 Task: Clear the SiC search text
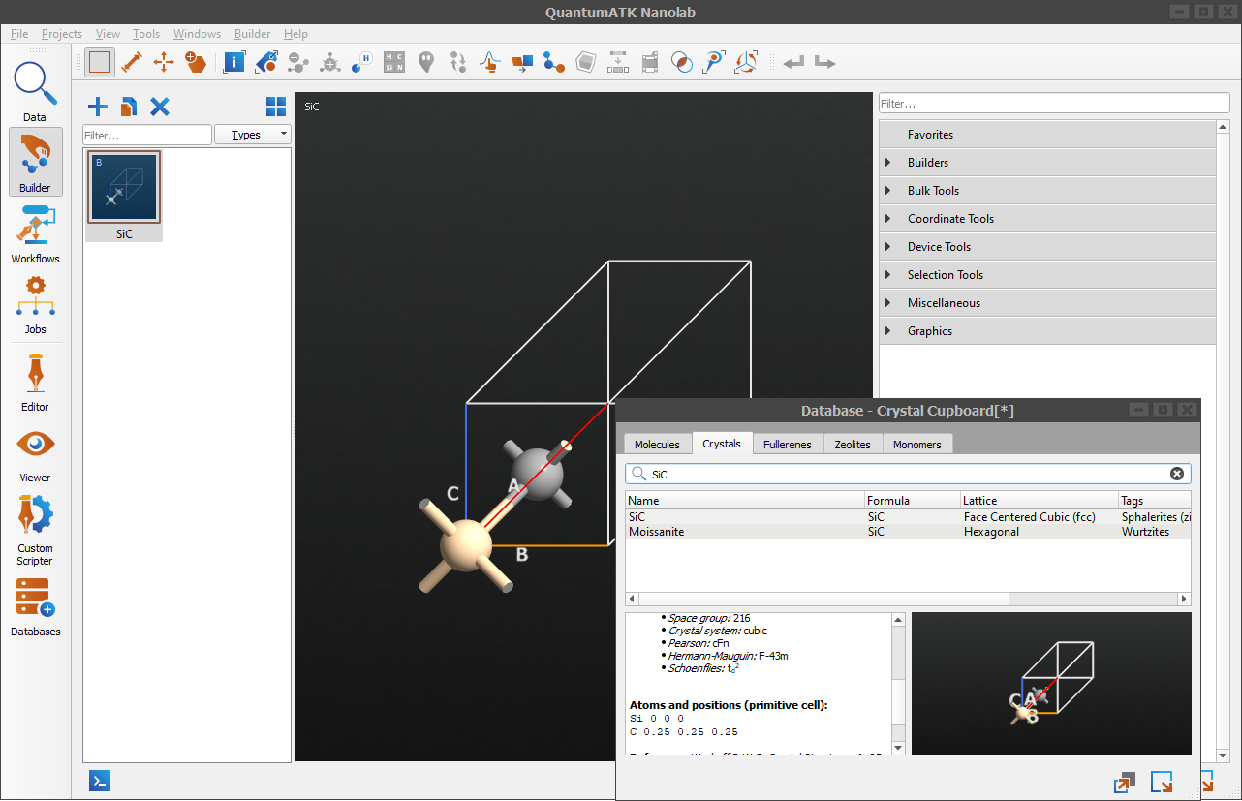tap(1177, 474)
